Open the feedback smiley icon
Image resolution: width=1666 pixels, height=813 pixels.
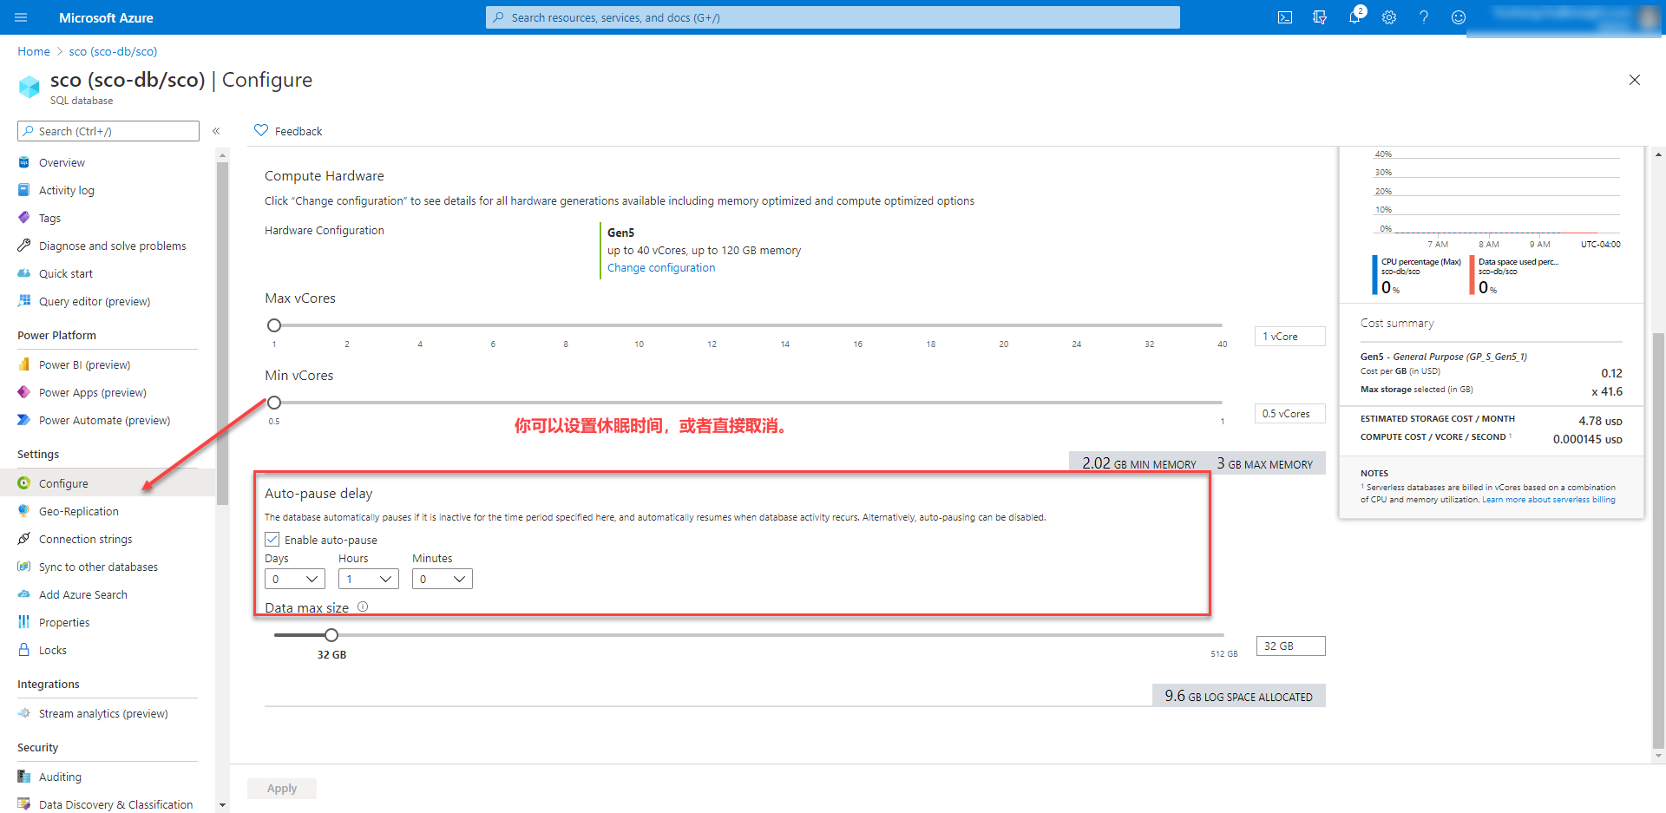click(x=1459, y=17)
